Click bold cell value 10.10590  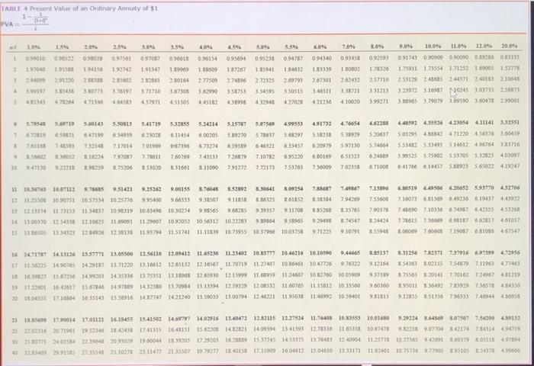click(x=321, y=253)
